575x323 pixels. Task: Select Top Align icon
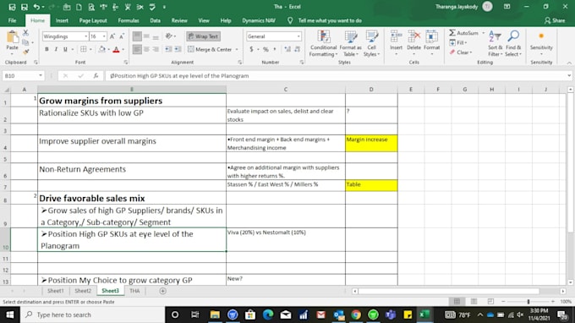(137, 36)
